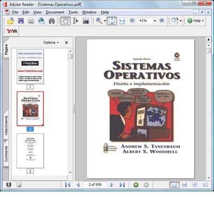Click the green Help button
214x199 pixels.
coord(194,21)
